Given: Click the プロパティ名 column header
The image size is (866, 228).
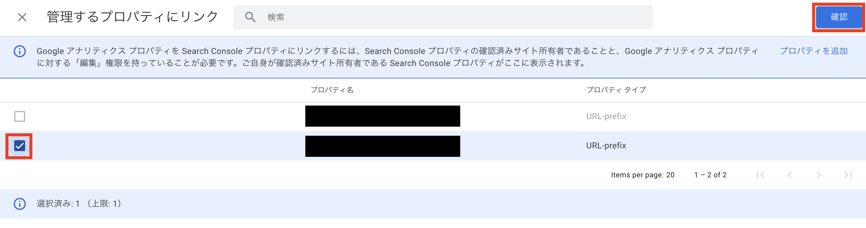Looking at the screenshot, I should 332,90.
